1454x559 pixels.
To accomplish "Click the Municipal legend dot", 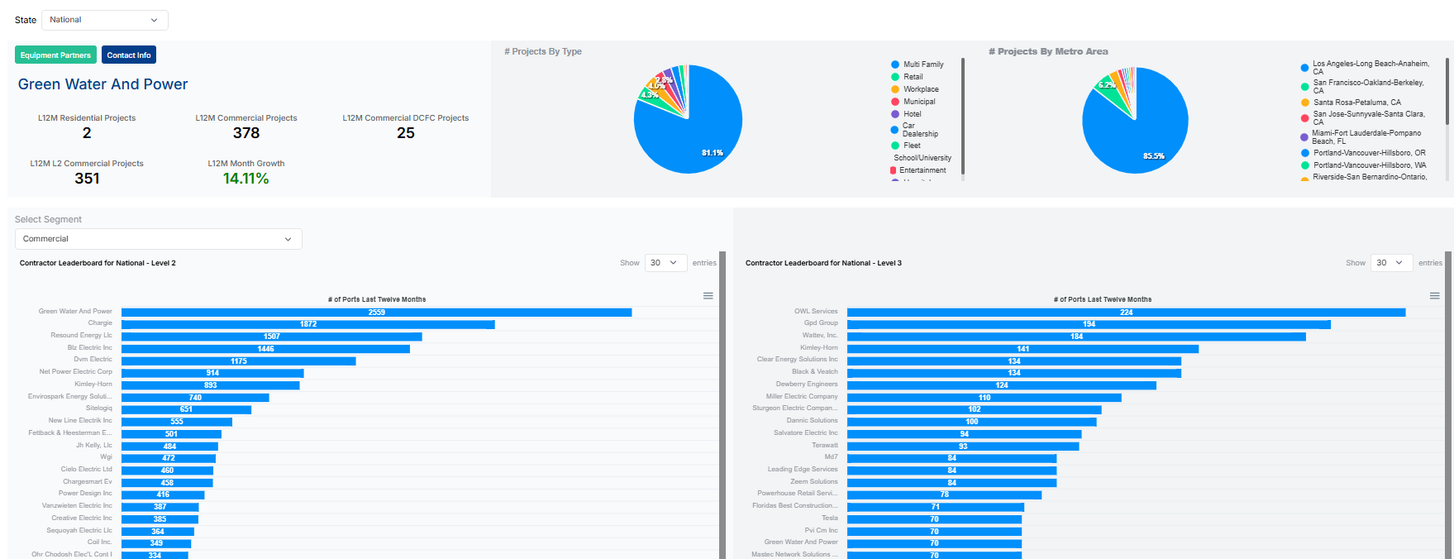I will pos(895,102).
